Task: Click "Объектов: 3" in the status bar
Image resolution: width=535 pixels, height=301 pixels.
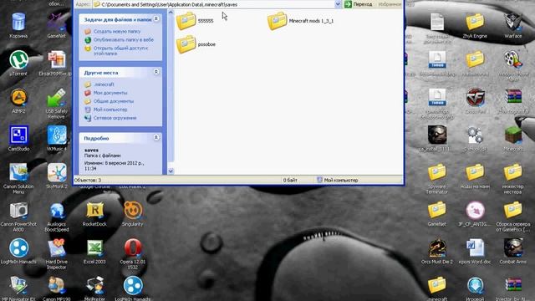Action: (88, 180)
